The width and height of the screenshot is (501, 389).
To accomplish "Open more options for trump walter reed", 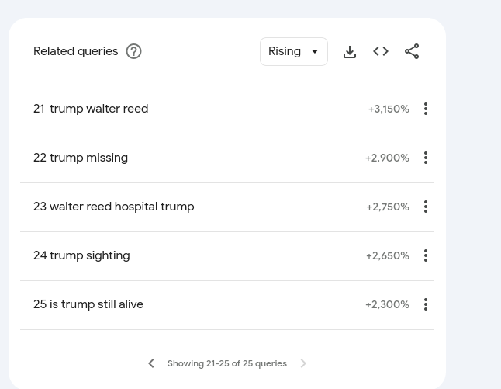I will [426, 109].
